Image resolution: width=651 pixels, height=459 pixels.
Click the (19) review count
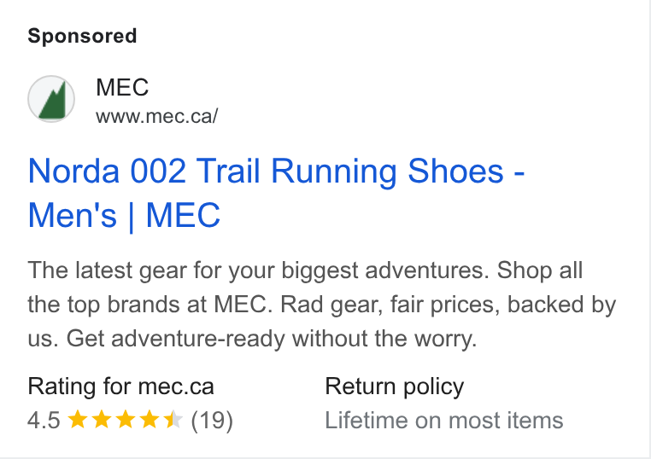pyautogui.click(x=212, y=421)
